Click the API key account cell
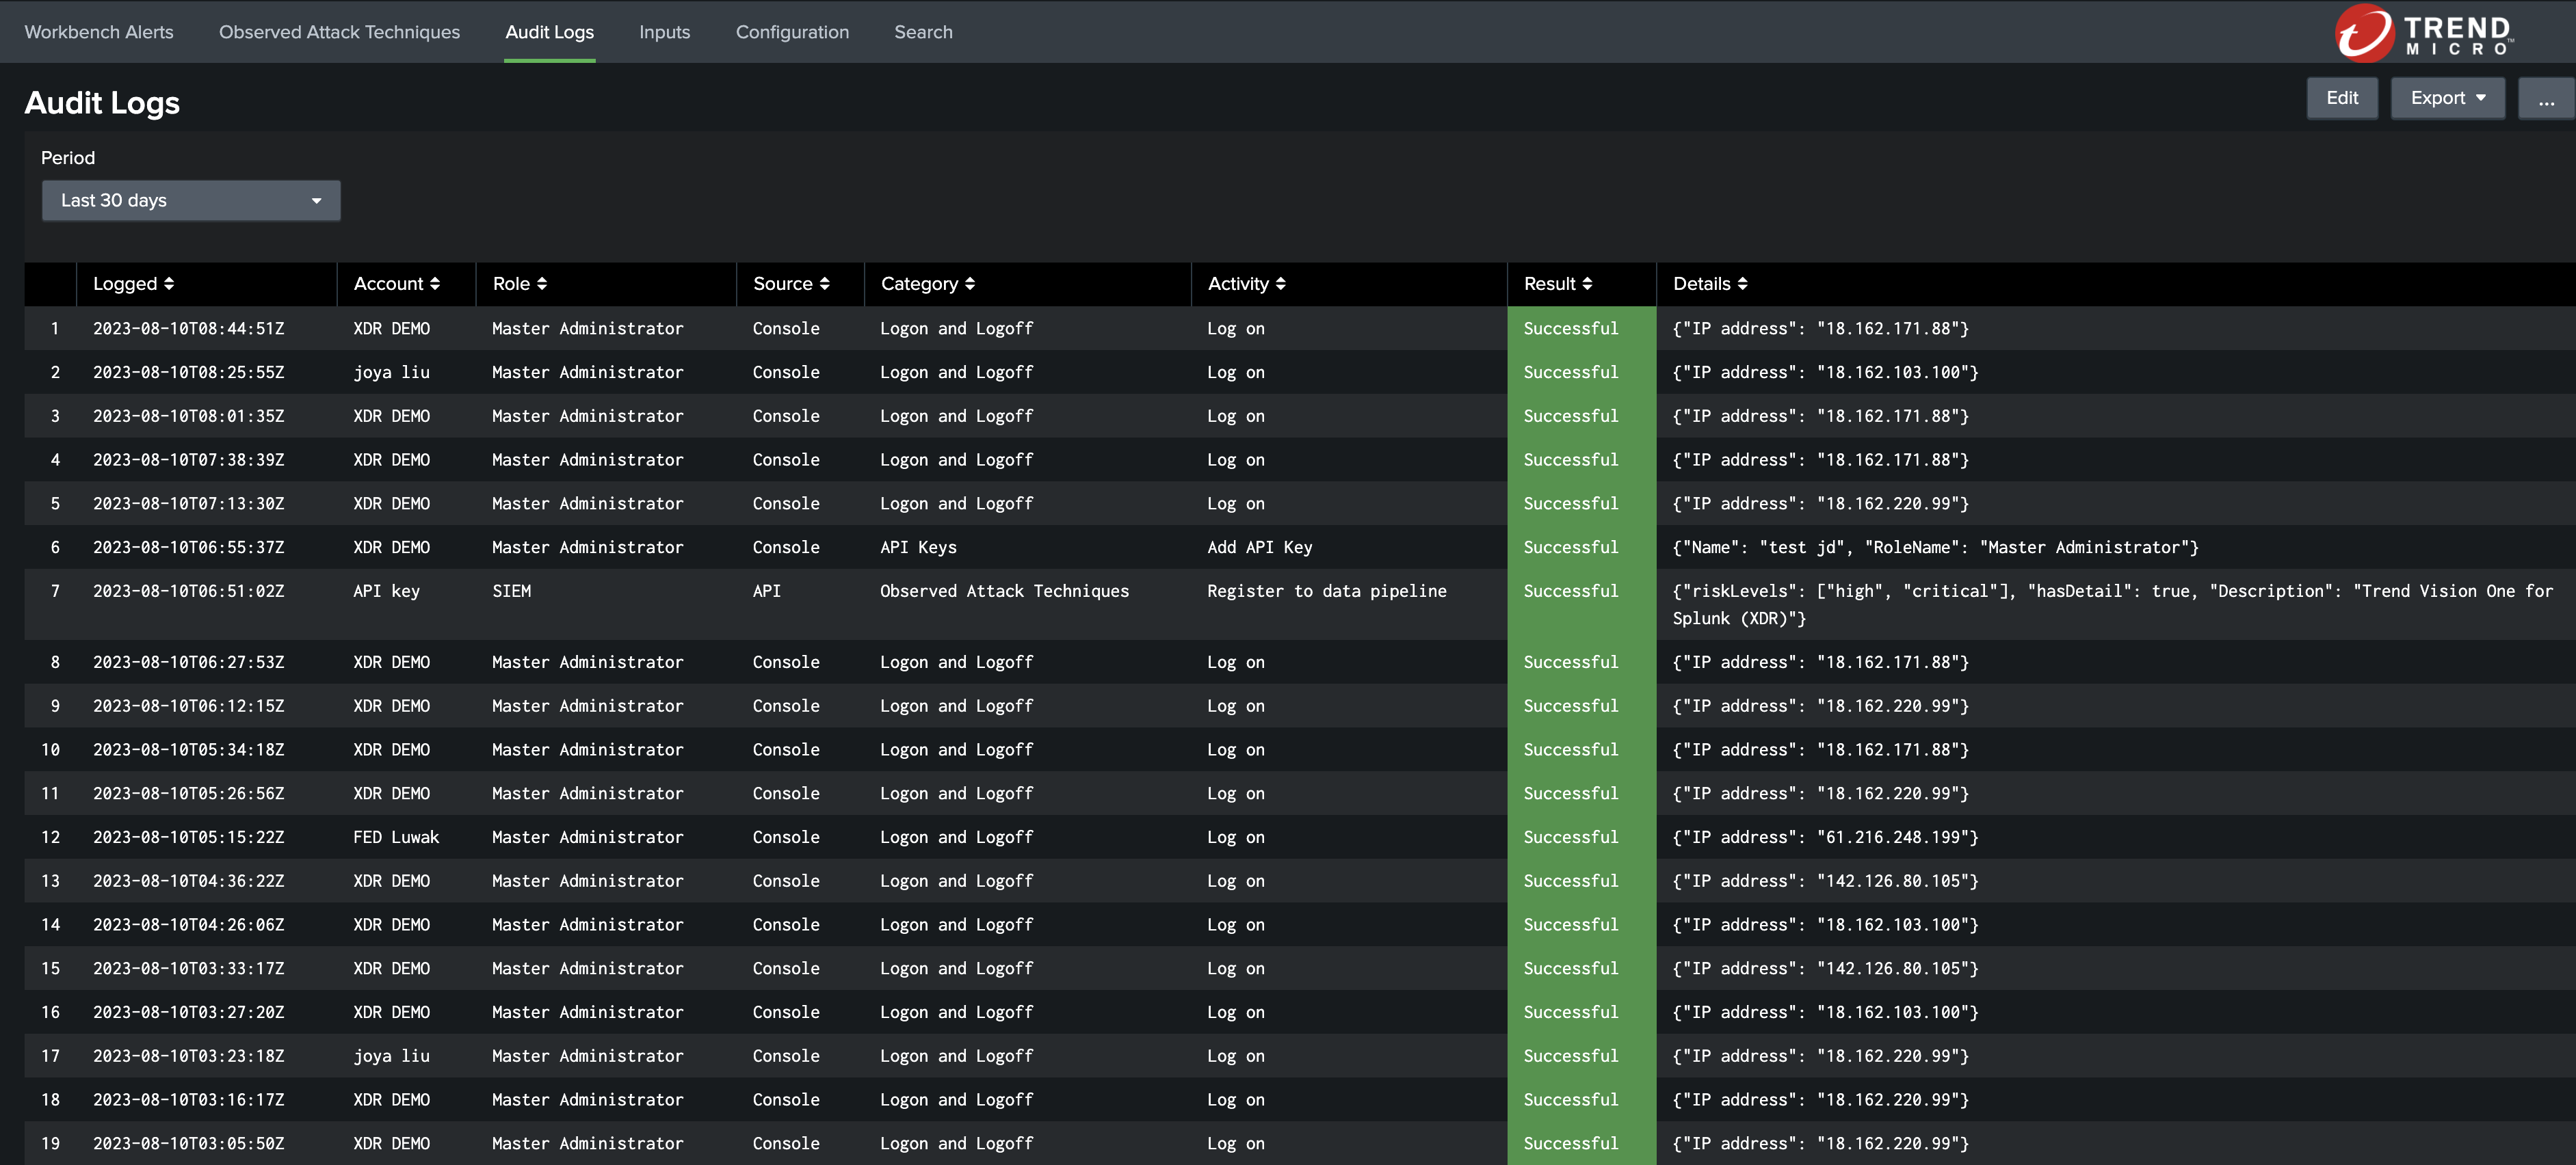Viewport: 2576px width, 1165px height. pos(386,591)
